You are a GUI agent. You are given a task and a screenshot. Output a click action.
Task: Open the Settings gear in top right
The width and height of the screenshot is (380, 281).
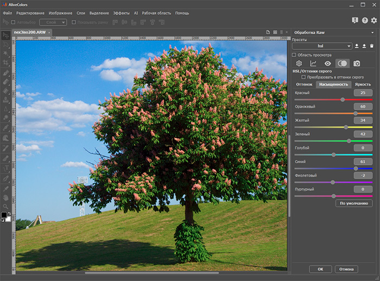(x=374, y=21)
